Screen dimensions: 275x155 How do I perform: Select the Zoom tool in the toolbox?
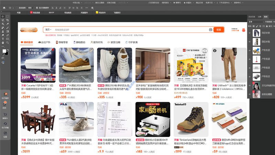point(8,43)
